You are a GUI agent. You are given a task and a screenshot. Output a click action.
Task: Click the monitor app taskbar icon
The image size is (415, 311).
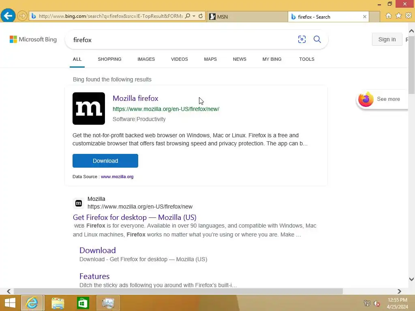coord(108,303)
